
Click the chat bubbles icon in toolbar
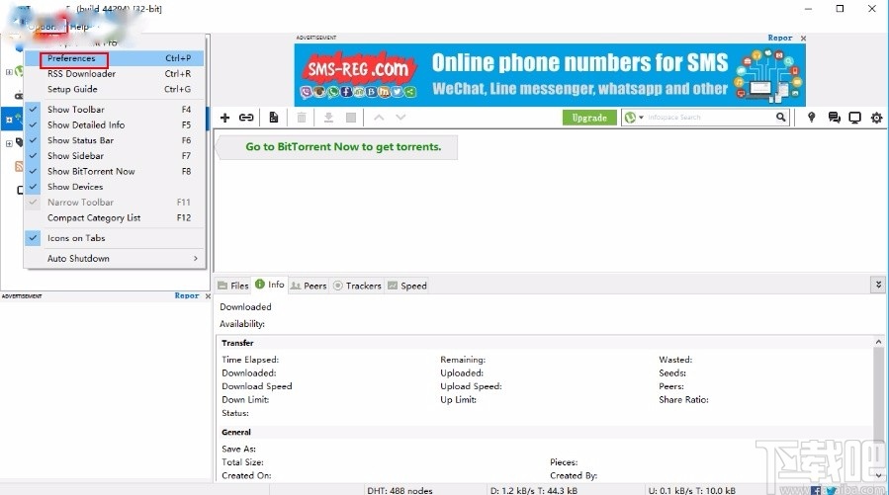coord(834,118)
